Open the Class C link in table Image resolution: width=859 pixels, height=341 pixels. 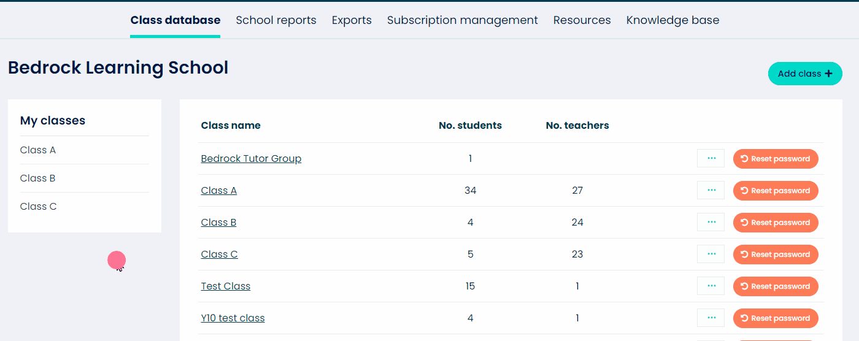coord(219,255)
